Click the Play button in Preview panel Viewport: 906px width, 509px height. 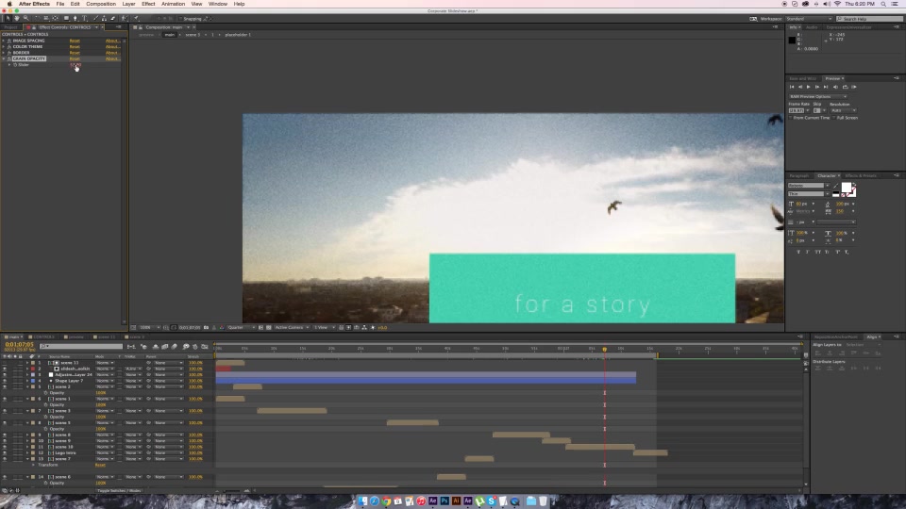tap(809, 87)
